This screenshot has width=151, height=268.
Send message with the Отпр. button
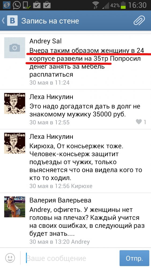(x=134, y=258)
